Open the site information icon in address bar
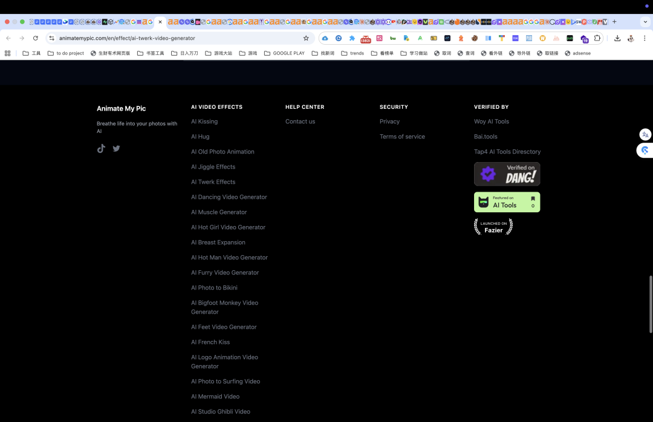Viewport: 653px width, 422px height. [x=51, y=38]
